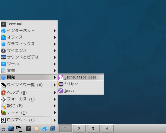Launch LibreOffice Base from the submenu
The image size is (166, 133).
click(81, 77)
